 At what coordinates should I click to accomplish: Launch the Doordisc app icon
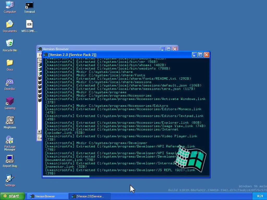pos(10,84)
